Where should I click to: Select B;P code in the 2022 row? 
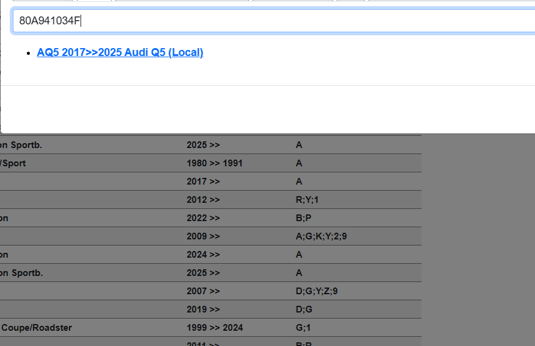[x=303, y=218]
